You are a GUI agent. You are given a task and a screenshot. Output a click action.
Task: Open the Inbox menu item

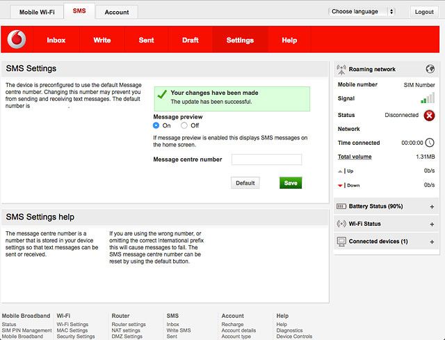click(56, 40)
